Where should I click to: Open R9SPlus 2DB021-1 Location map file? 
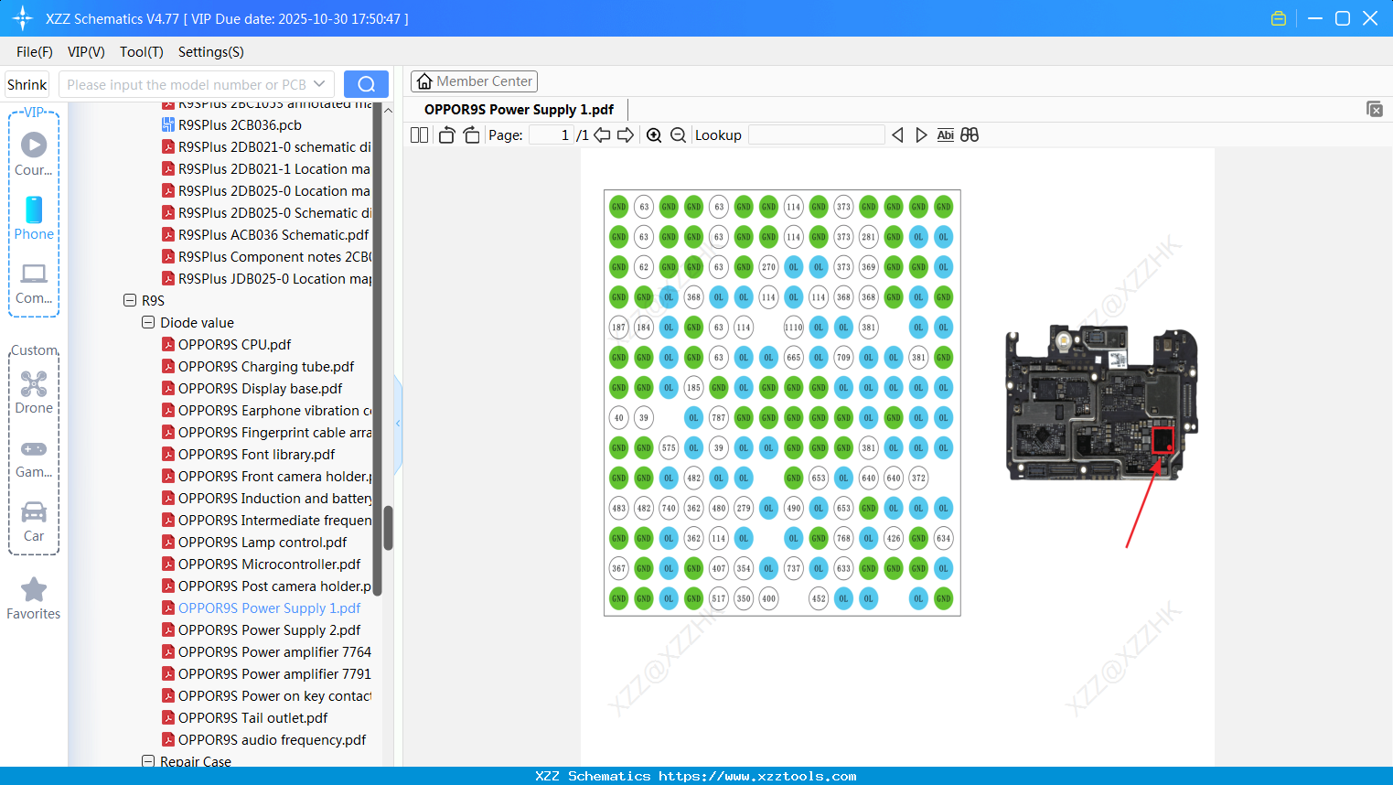point(274,169)
